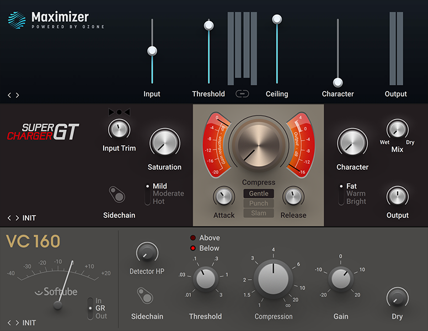The height and width of the screenshot is (331, 428).
Task: Select Warm character mode
Action: (x=356, y=194)
